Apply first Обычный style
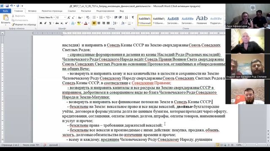The height and width of the screenshot is (151, 270). click(x=145, y=20)
